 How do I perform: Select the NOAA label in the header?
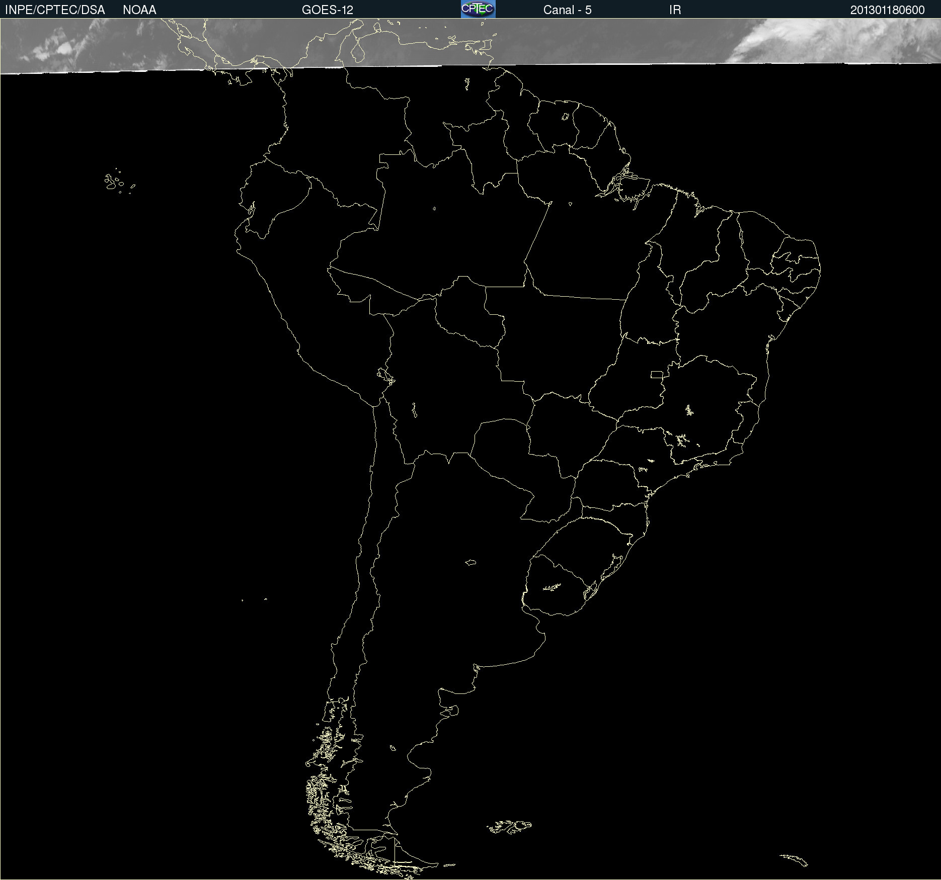139,10
